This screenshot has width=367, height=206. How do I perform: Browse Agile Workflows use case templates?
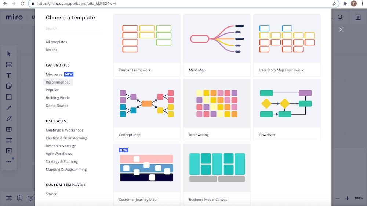pyautogui.click(x=59, y=154)
